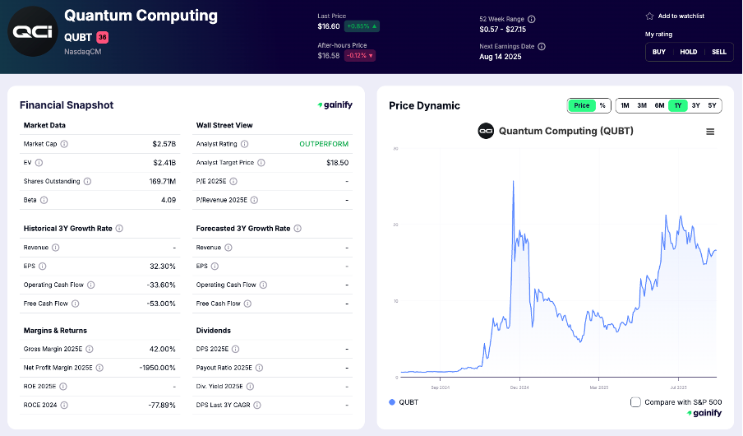This screenshot has height=436, width=743.
Task: Click info icon beside Historical 3Y Growth Rate
Action: coord(119,228)
